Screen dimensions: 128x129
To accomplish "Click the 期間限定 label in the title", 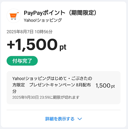I will 83,13.
